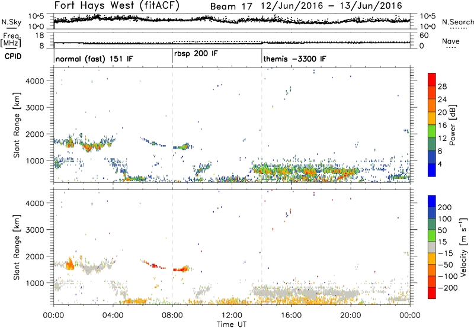Click the 14:00 dashed marker in velocity panel
The height and width of the screenshot is (328, 474).
pos(262,247)
